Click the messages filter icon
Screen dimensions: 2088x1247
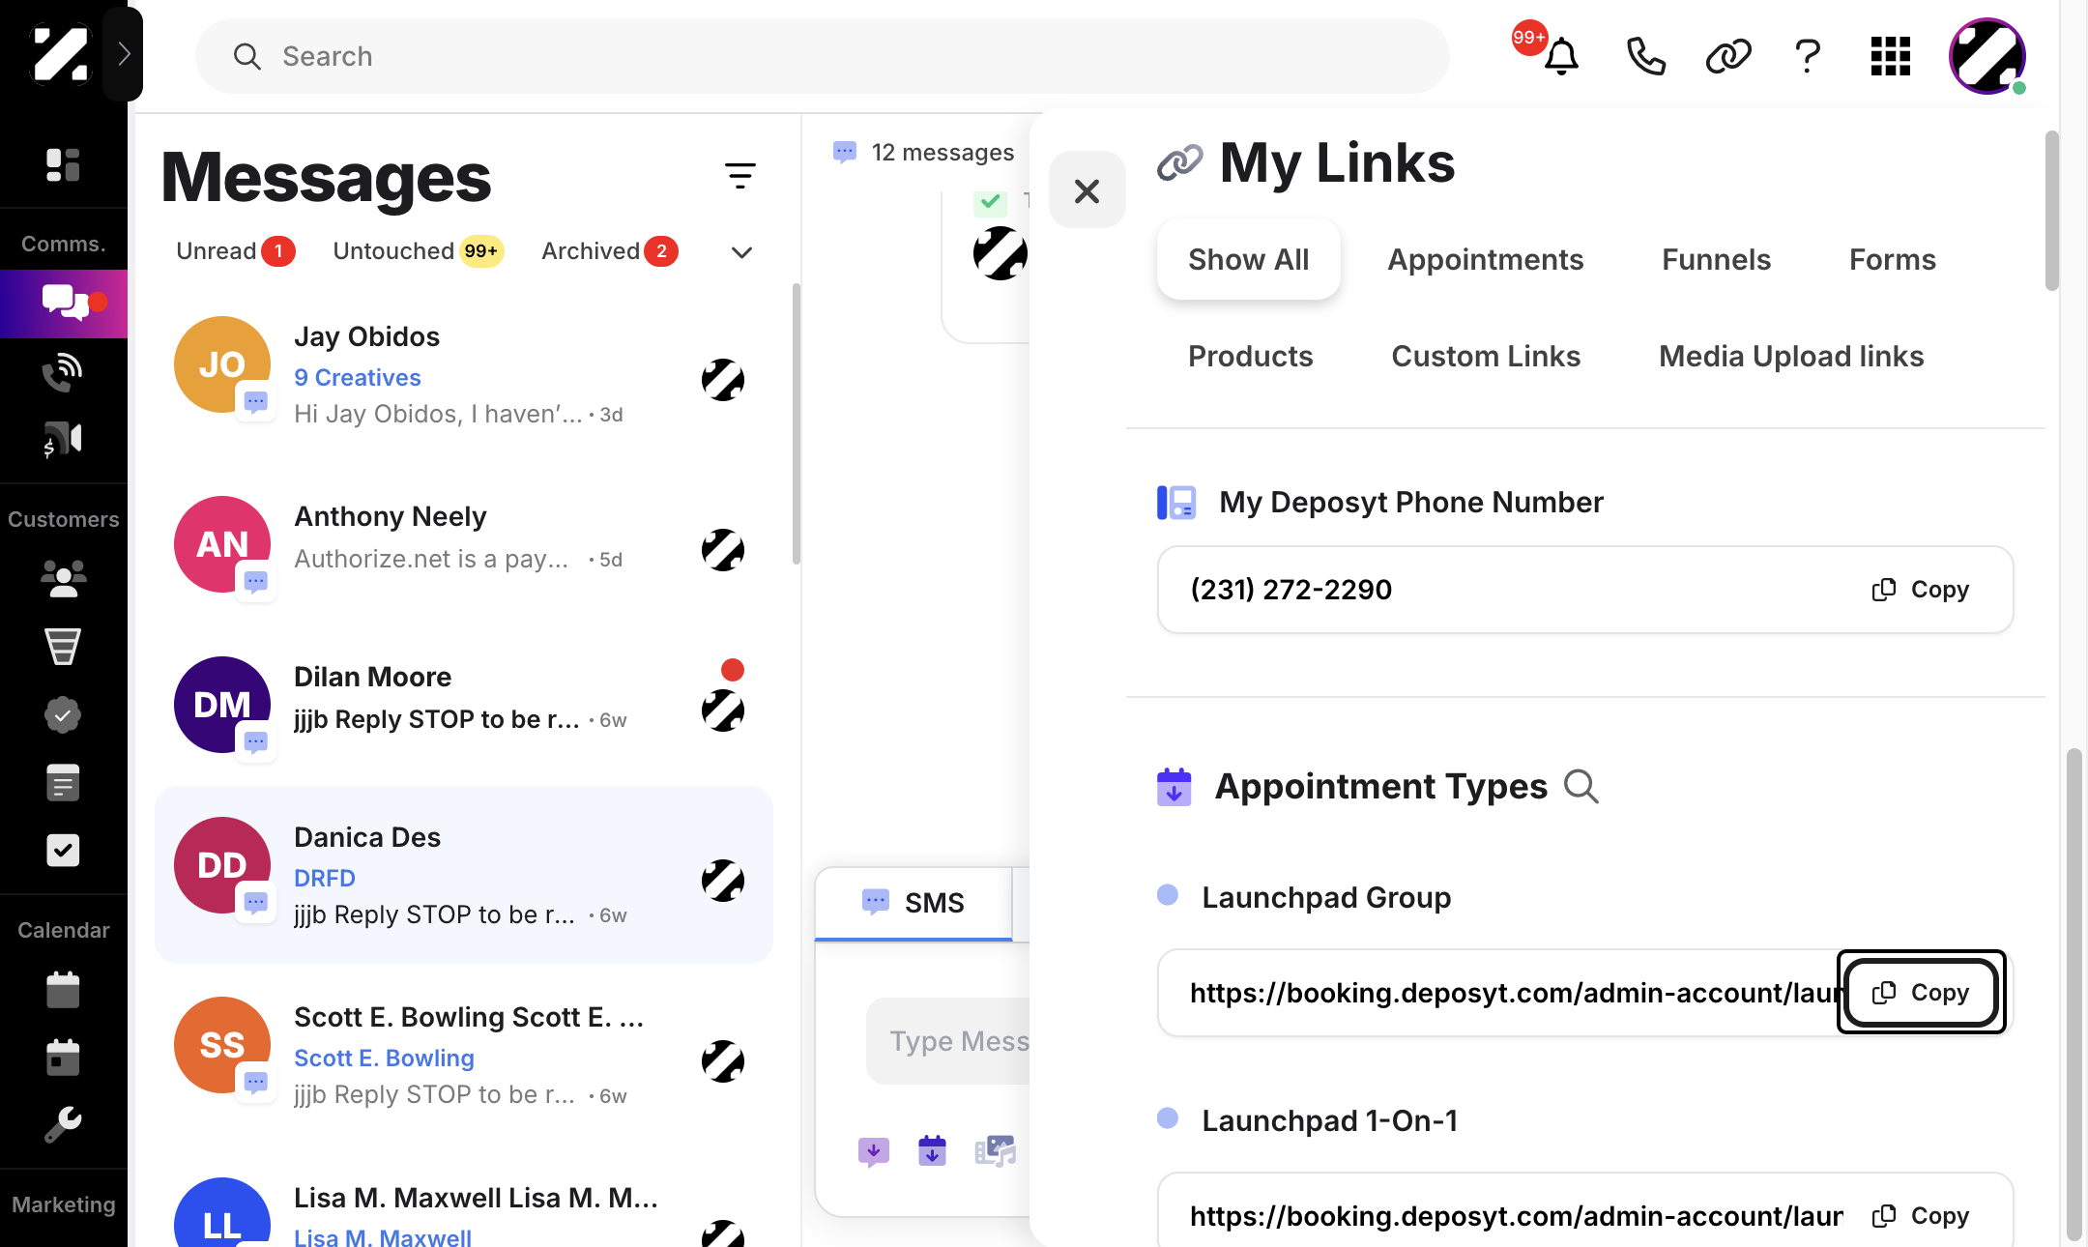pos(740,176)
